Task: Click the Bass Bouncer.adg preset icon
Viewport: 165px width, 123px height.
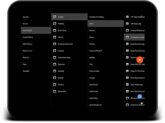Action: 127,44
